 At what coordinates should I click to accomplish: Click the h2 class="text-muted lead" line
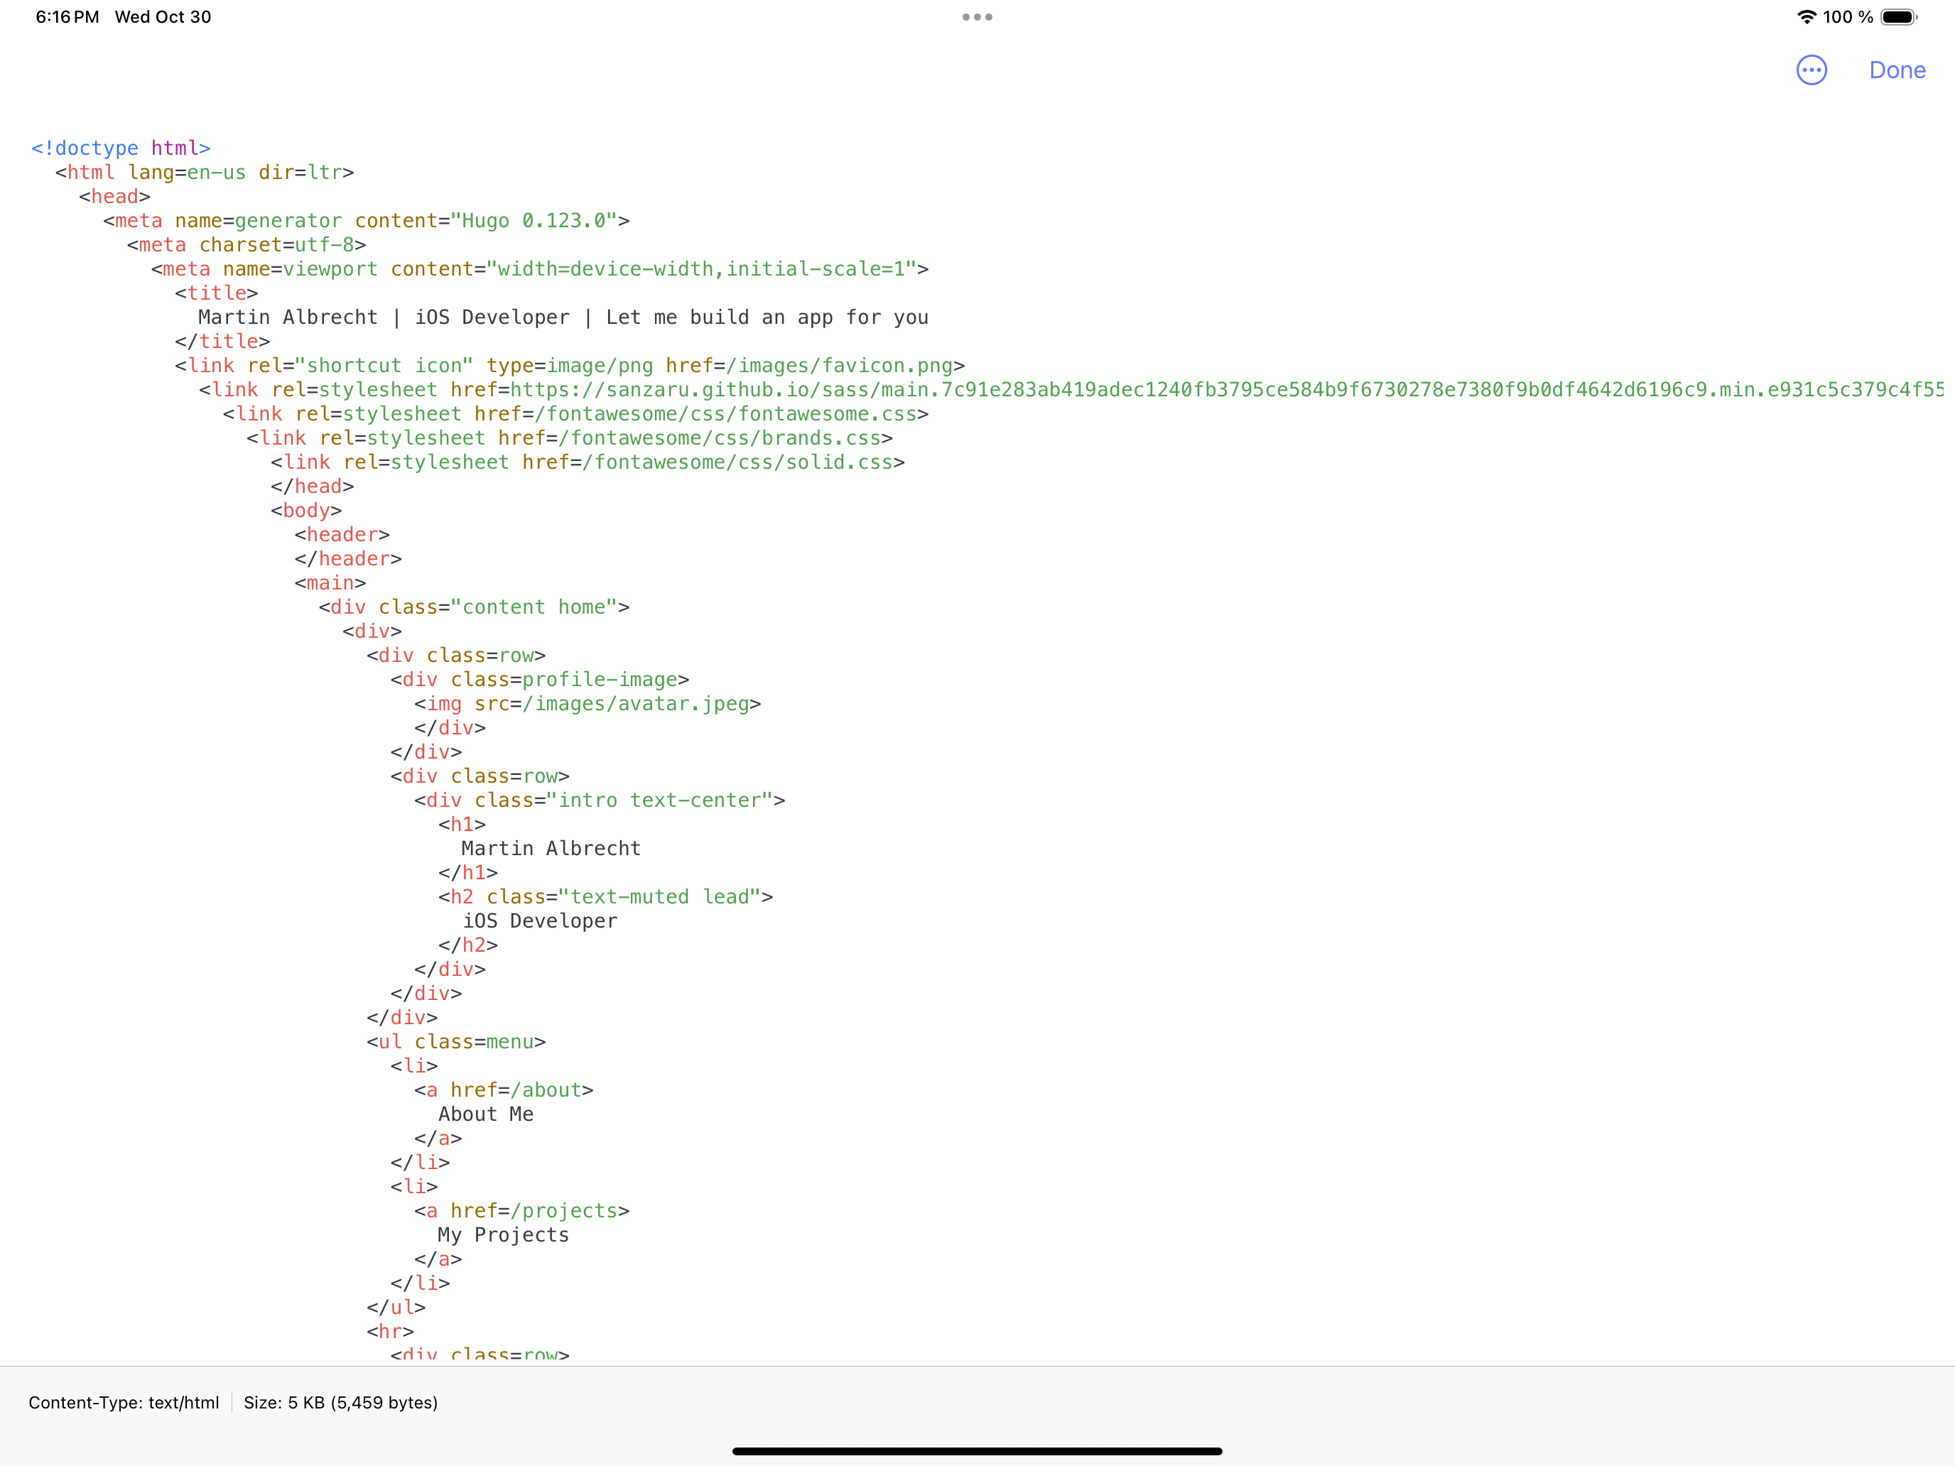pos(605,897)
